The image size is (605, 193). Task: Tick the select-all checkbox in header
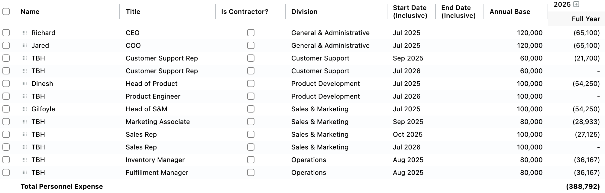click(x=6, y=11)
